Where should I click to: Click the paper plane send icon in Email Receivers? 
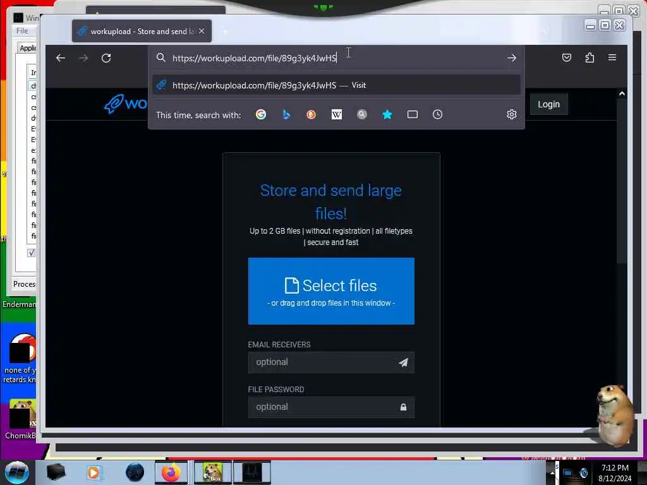click(403, 362)
